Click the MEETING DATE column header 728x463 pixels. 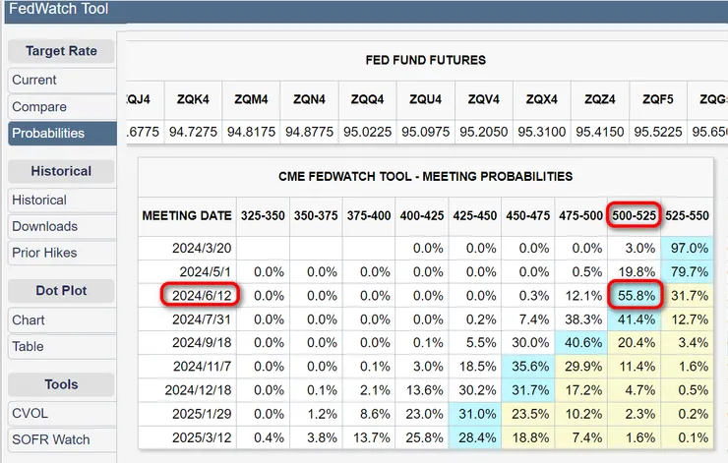click(x=187, y=215)
